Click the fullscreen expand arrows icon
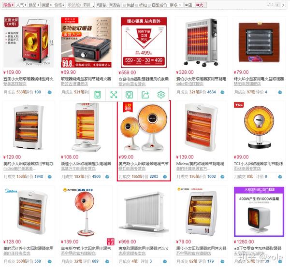This screenshot has width=290, height=269. (114, 95)
